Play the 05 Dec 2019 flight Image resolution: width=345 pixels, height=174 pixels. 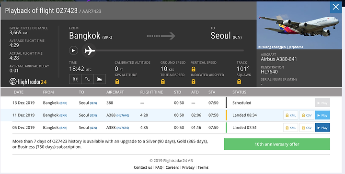322,128
